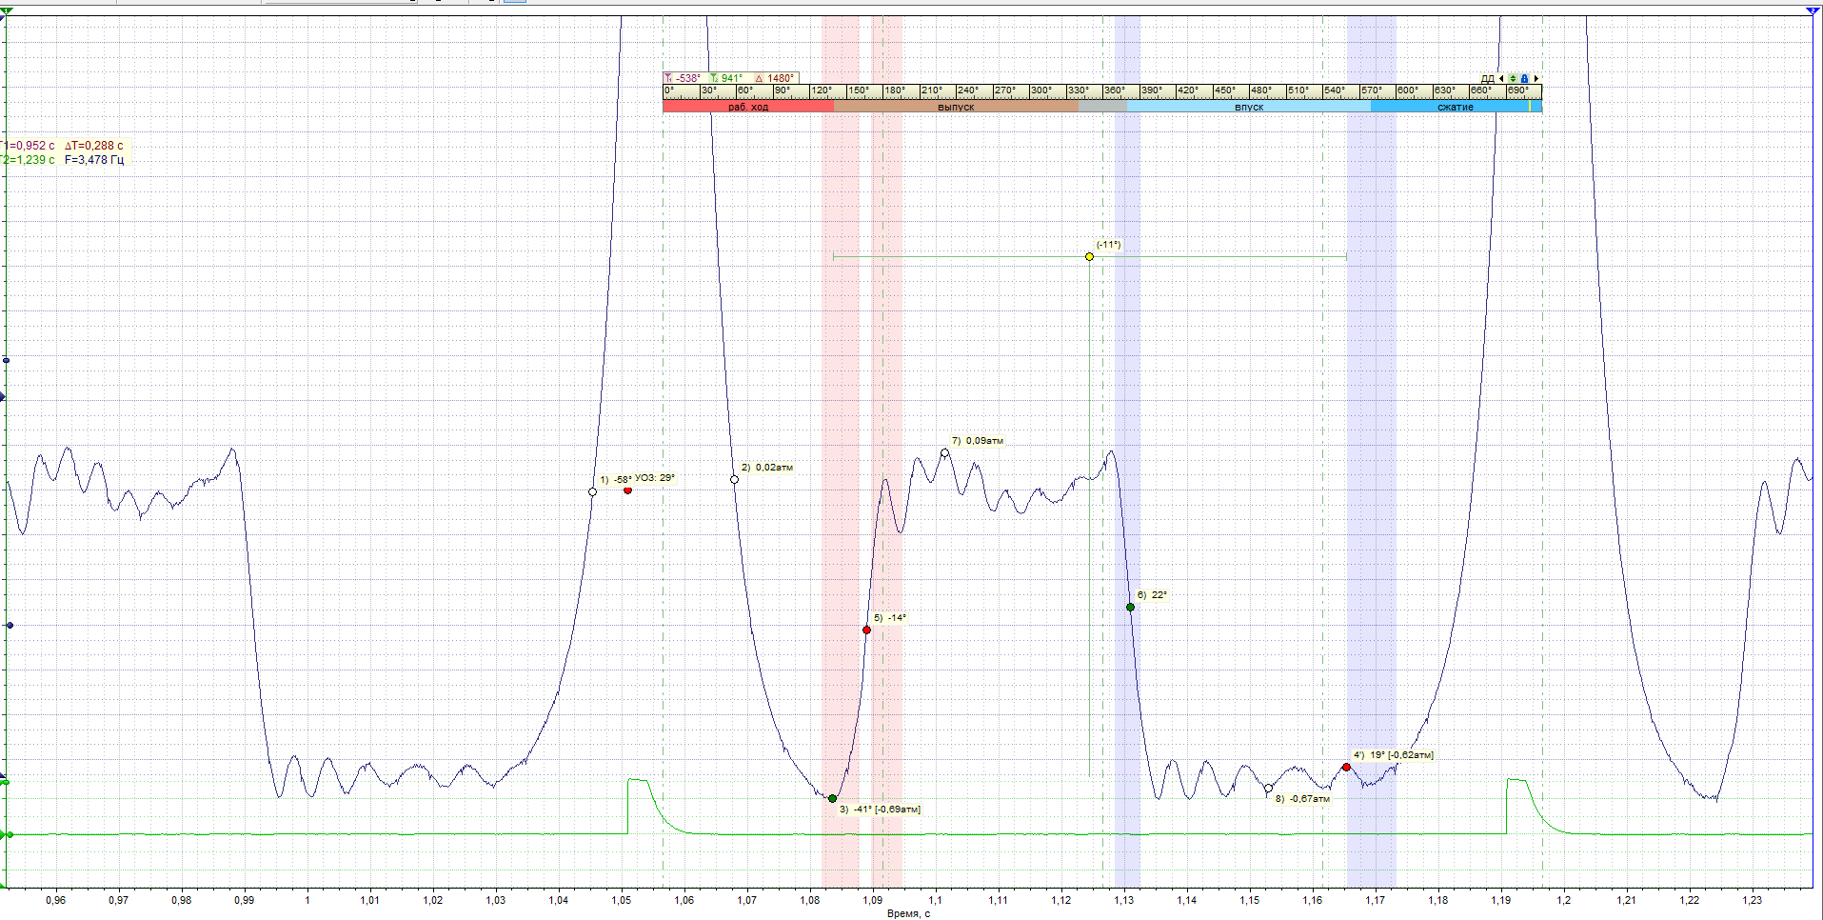Click the 1,1 time axis label
This screenshot has width=1823, height=920.
935,900
